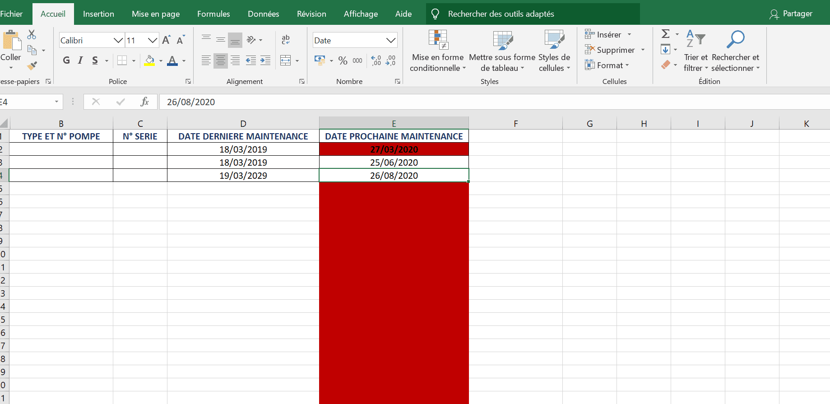830x404 pixels.
Task: Open the font size dropdown
Action: [153, 41]
